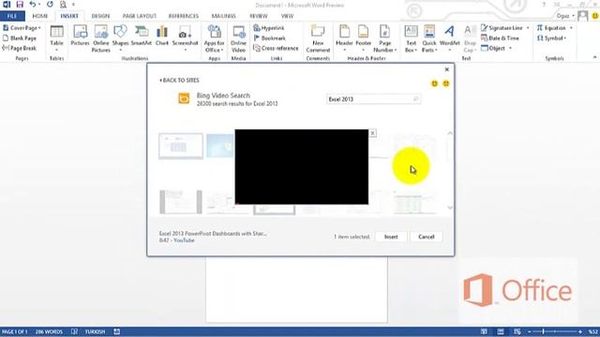The image size is (600, 337).
Task: Insert a Text Box
Action: tap(411, 38)
